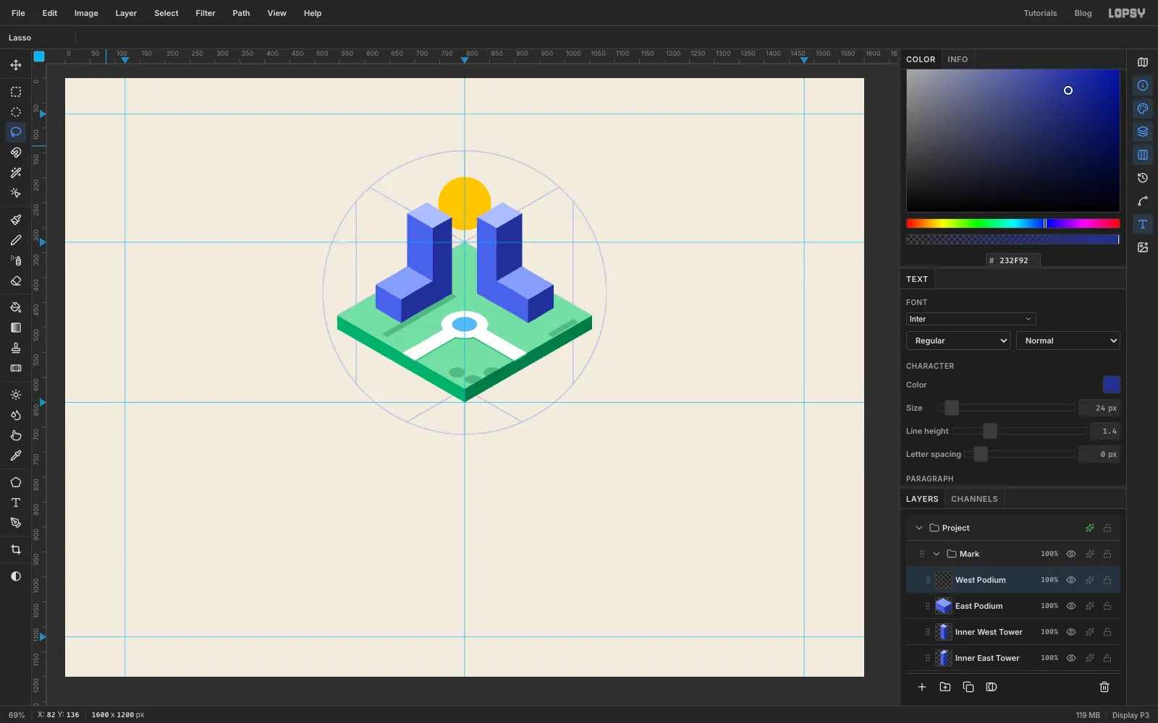Collapse the Mark layer group

[x=937, y=554]
